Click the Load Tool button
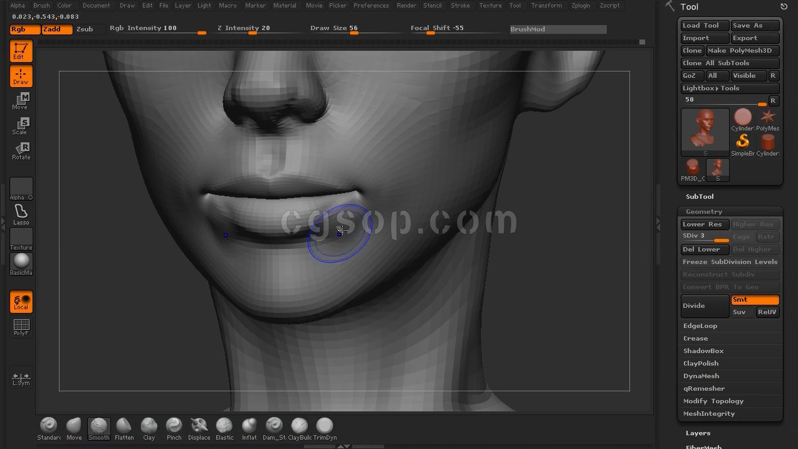 coord(705,26)
